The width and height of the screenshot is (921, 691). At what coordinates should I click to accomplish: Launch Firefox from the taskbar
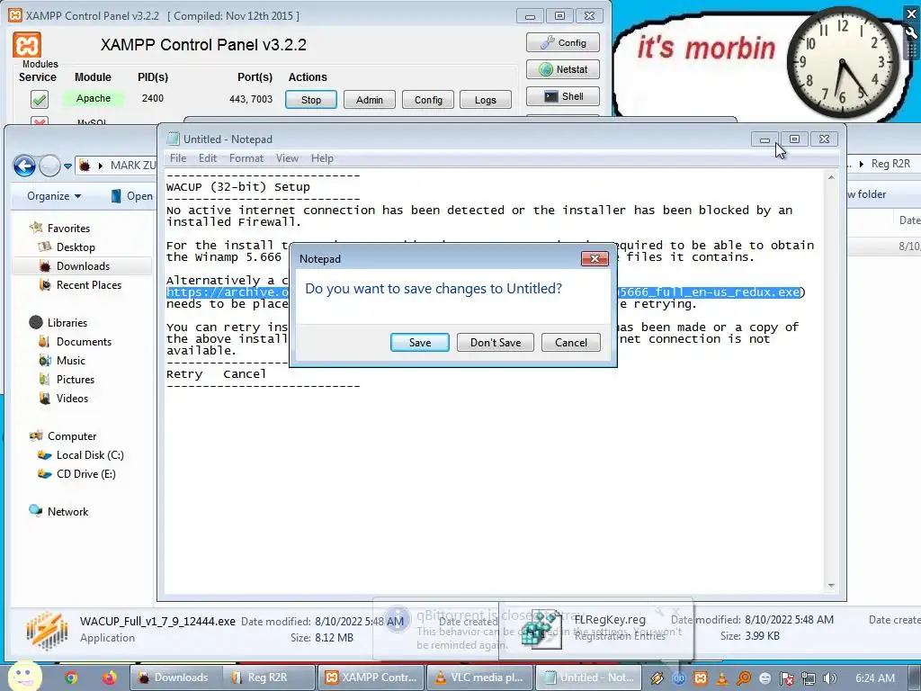pyautogui.click(x=109, y=678)
